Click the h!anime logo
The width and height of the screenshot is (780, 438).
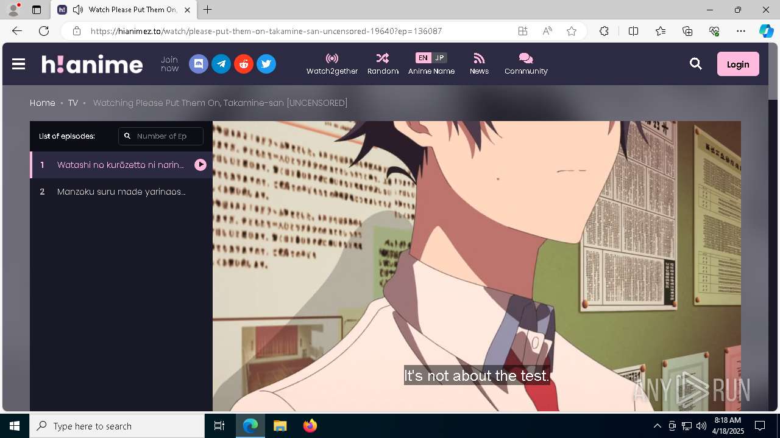[92, 64]
